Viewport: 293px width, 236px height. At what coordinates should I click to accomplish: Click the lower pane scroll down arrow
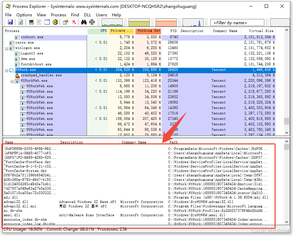point(287,222)
